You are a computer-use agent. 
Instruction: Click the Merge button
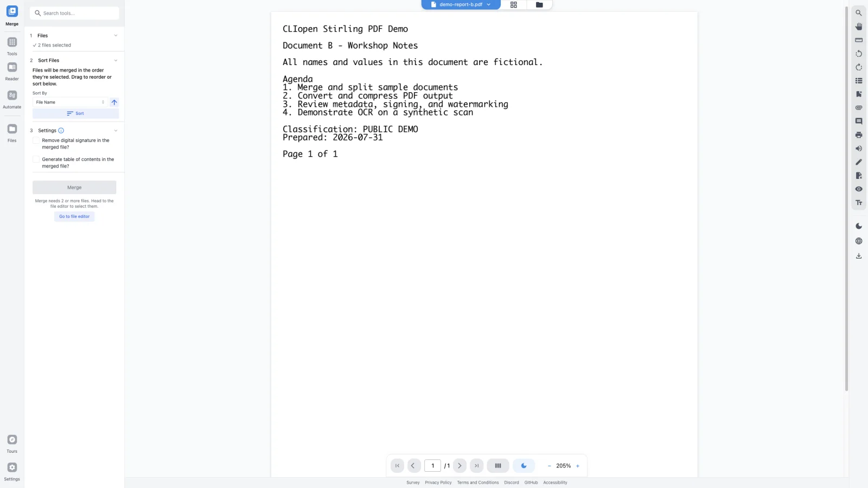[74, 188]
